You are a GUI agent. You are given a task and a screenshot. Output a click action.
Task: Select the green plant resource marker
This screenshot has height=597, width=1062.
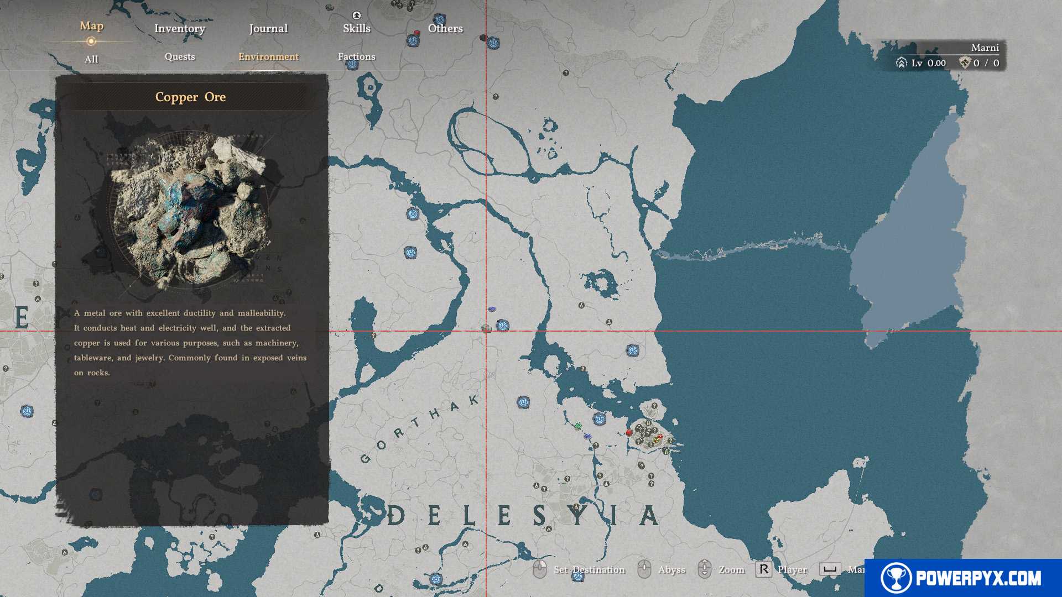pyautogui.click(x=577, y=426)
